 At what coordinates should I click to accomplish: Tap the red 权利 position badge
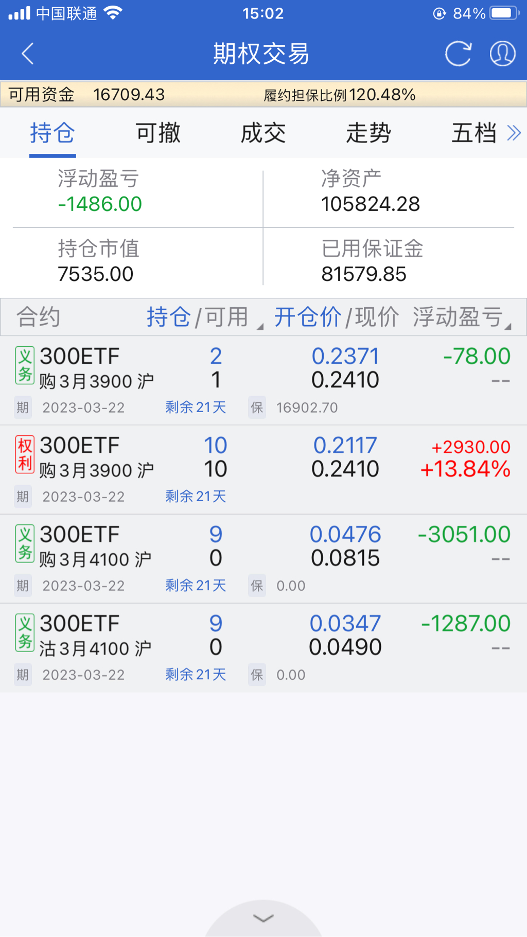coord(25,454)
